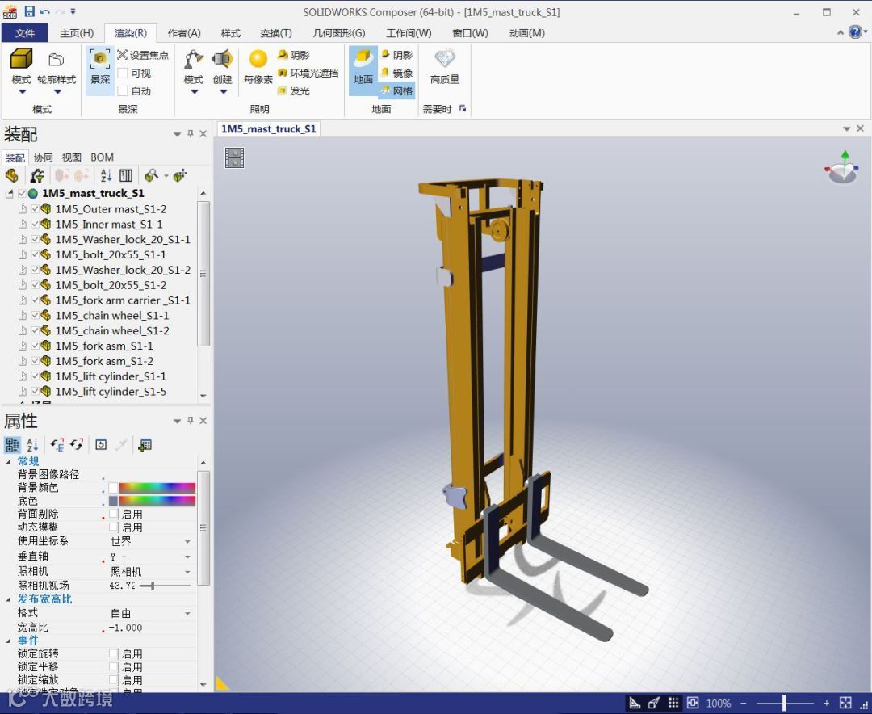Select 1M5_fork asm_S1-1 in assembly tree
The image size is (872, 714).
103,346
